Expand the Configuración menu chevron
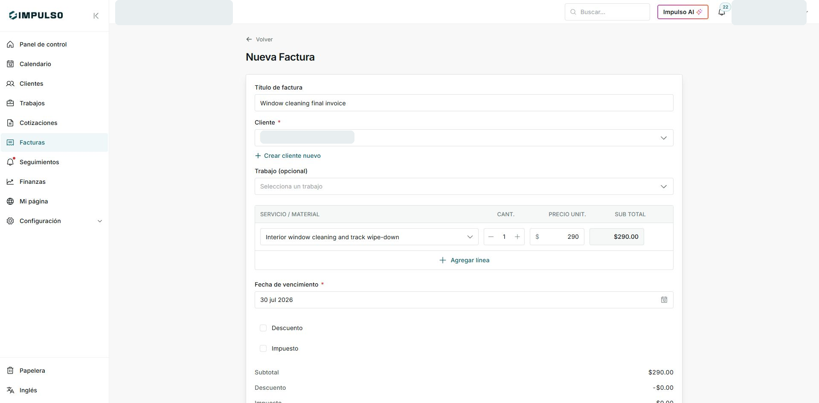 tap(100, 221)
